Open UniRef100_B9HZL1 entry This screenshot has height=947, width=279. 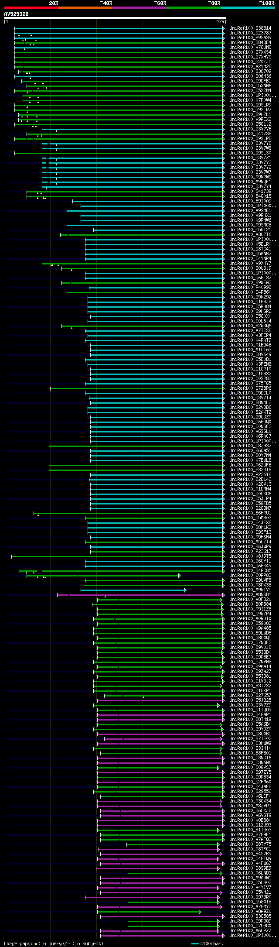click(250, 115)
